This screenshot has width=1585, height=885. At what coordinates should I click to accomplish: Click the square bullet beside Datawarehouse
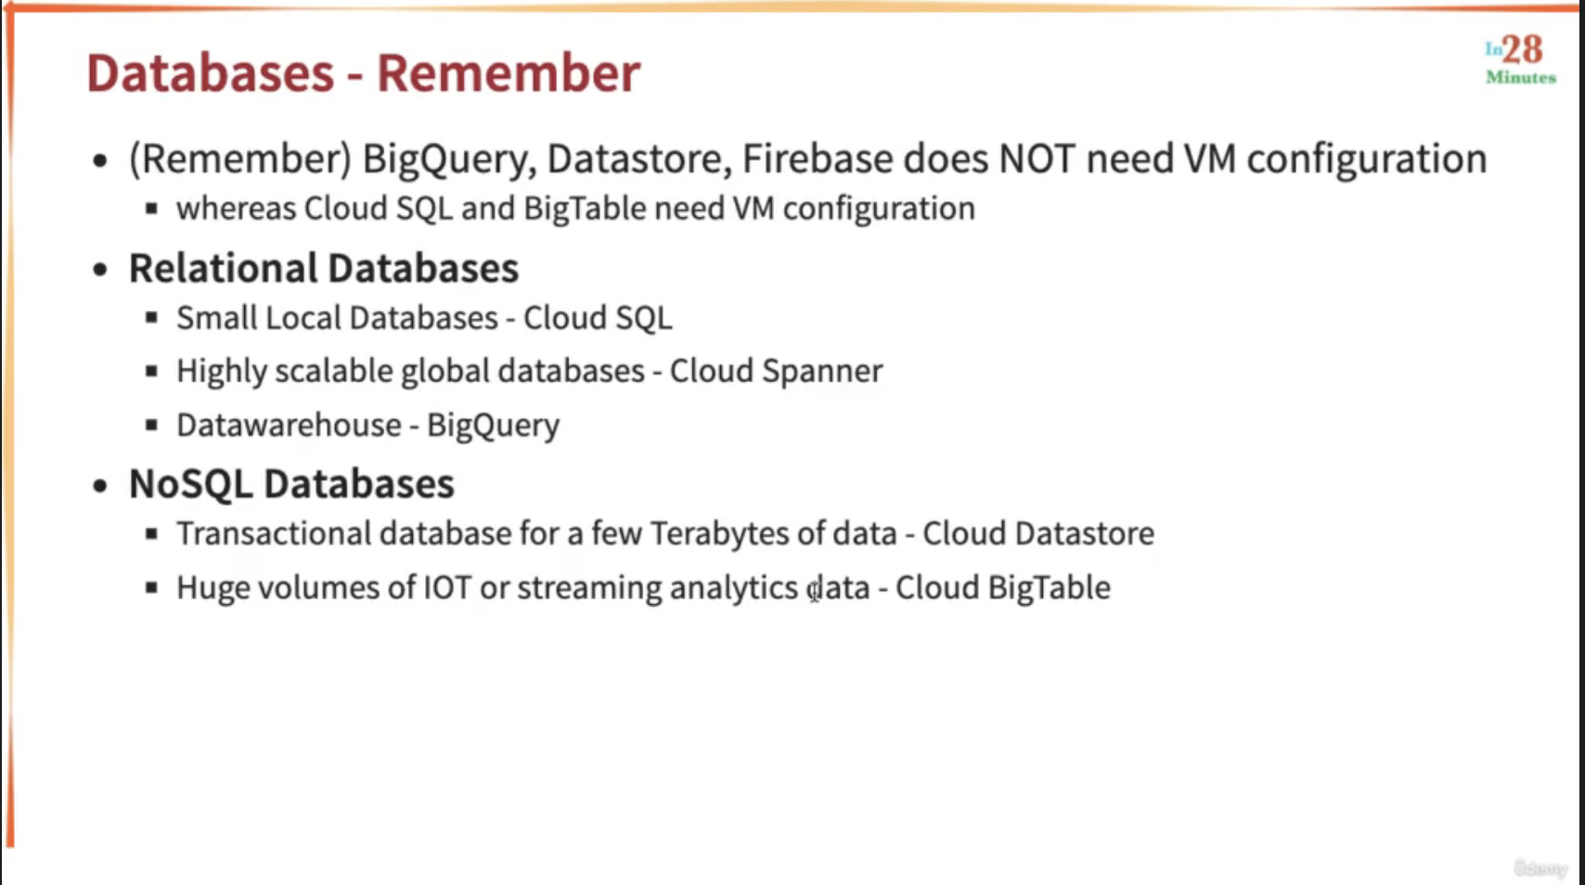click(x=151, y=426)
